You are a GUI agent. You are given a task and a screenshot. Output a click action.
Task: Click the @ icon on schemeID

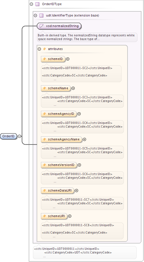[x=45, y=59]
